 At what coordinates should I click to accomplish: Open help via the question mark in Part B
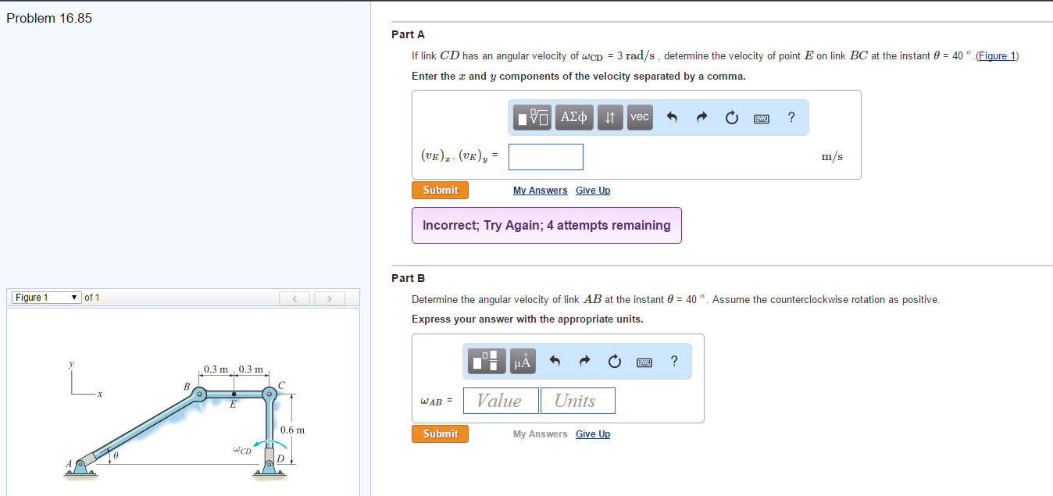click(673, 361)
